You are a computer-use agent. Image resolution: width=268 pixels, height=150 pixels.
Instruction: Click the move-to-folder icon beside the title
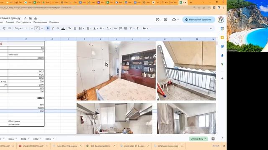pos(31,18)
